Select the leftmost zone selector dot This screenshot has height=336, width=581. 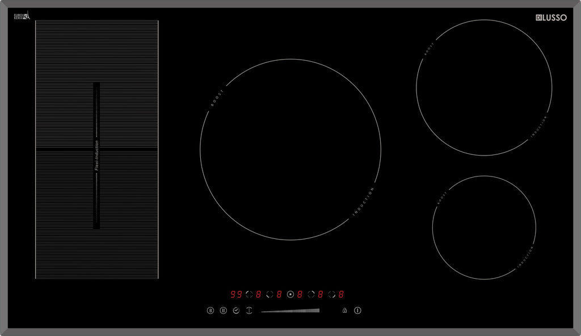point(249,294)
